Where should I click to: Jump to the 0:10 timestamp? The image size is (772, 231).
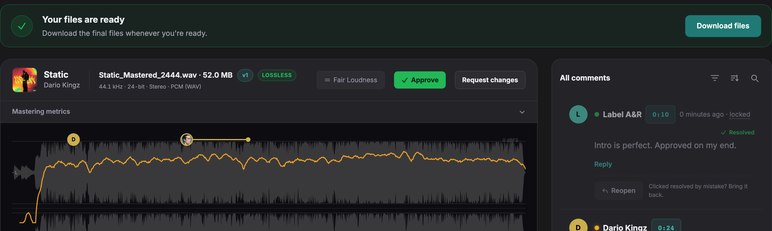pyautogui.click(x=660, y=114)
